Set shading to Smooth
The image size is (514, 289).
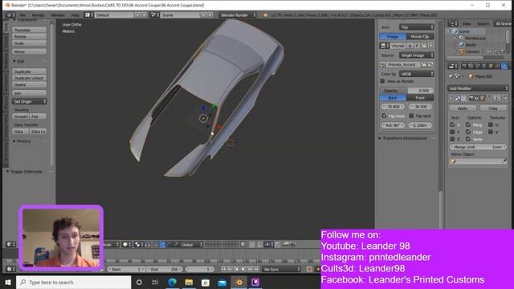pyautogui.click(x=21, y=116)
